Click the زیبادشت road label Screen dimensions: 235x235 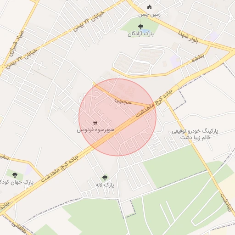226,202
